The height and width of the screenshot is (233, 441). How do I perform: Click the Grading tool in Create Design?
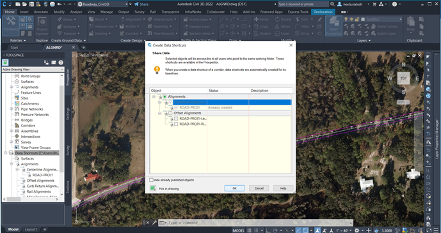(99, 33)
